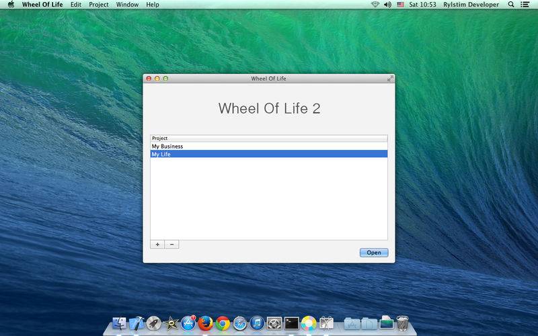Open iMovie star icon in Dock
This screenshot has width=538, height=336.
pyautogui.click(x=171, y=323)
